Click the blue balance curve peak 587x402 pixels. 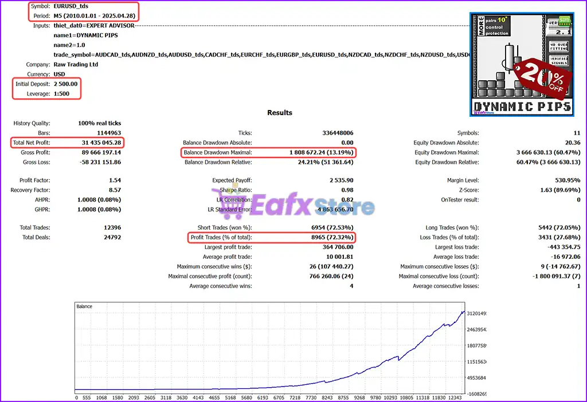(x=463, y=312)
